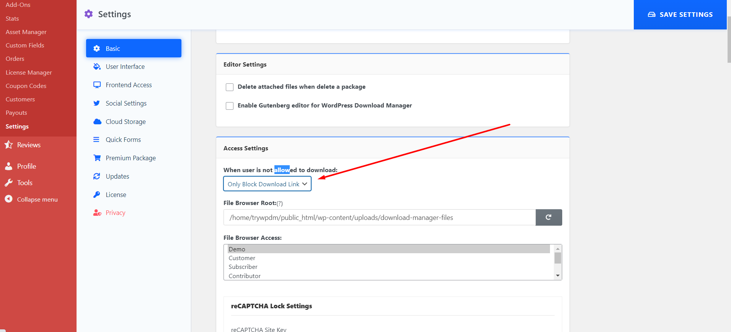The height and width of the screenshot is (332, 731).
Task: Click the File Browser Root path field
Action: [379, 217]
